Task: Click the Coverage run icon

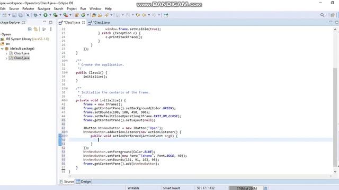Action: point(55,15)
